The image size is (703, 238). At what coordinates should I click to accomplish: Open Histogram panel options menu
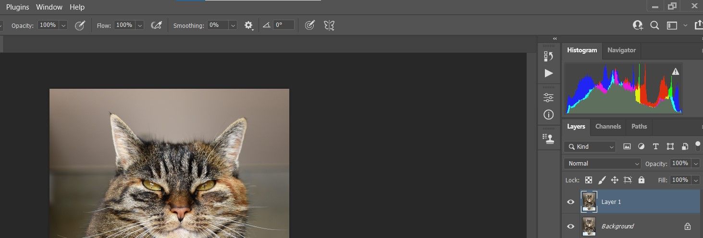pyautogui.click(x=702, y=50)
